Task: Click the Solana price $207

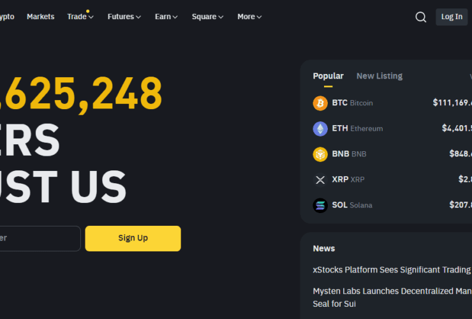Action: point(461,205)
